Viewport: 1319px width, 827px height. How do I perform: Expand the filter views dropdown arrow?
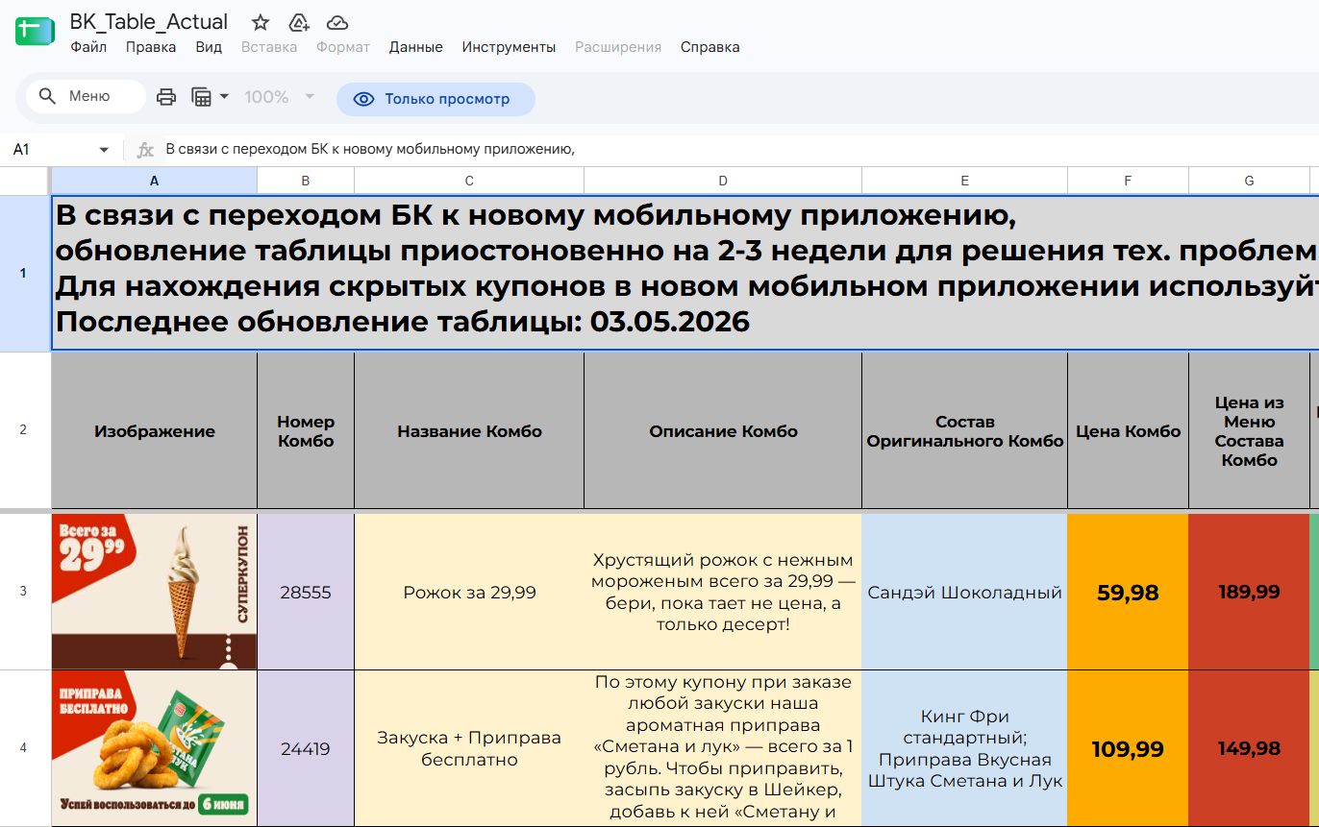tap(224, 97)
